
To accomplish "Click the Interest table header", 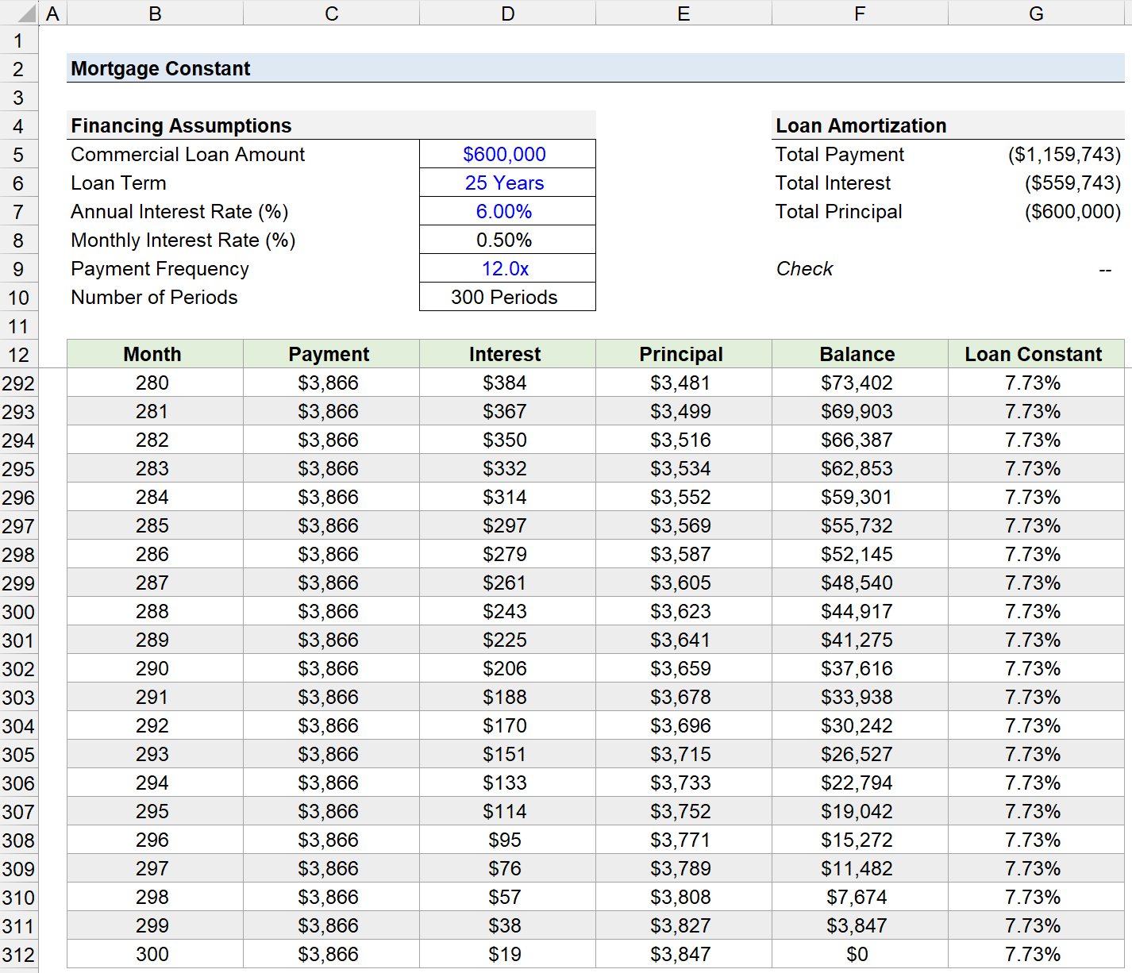I will [x=508, y=355].
